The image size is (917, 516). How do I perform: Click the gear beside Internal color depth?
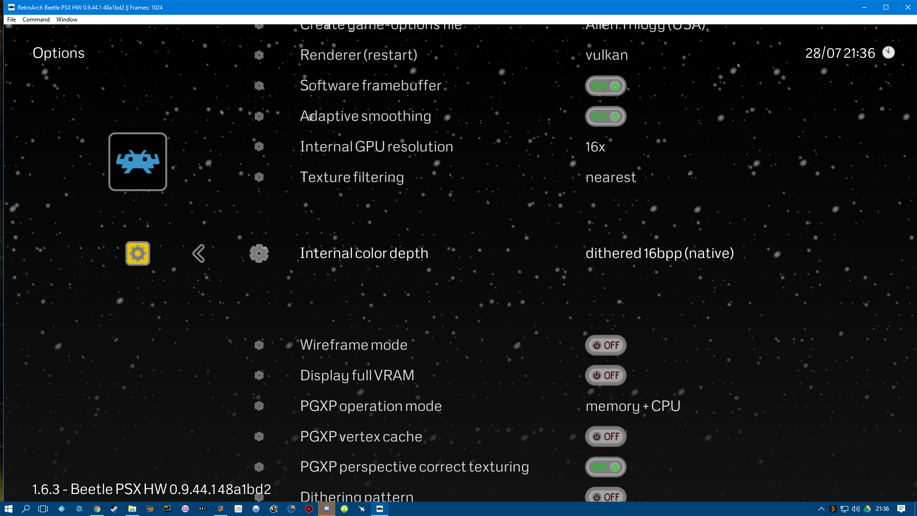tap(259, 253)
